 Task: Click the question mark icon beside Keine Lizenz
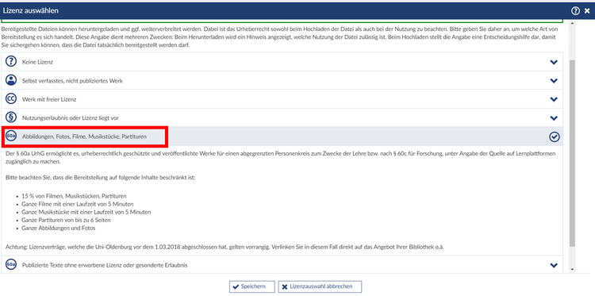click(11, 61)
